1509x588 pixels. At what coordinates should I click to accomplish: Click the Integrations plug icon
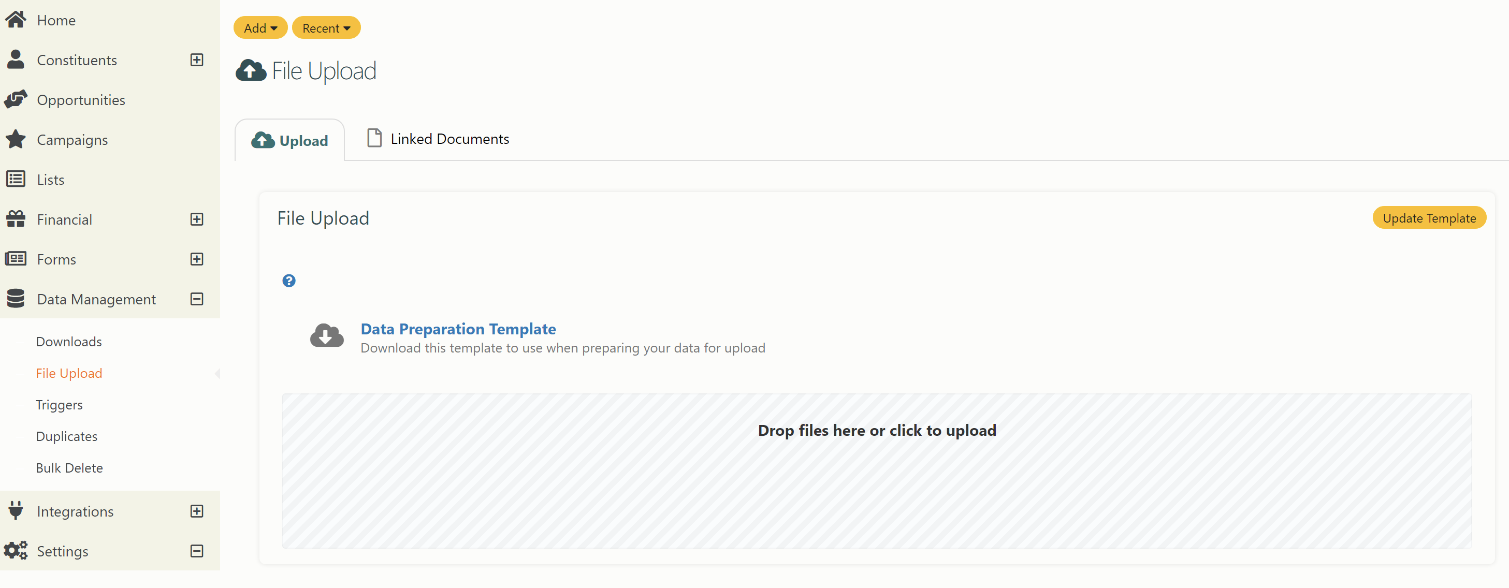(16, 511)
